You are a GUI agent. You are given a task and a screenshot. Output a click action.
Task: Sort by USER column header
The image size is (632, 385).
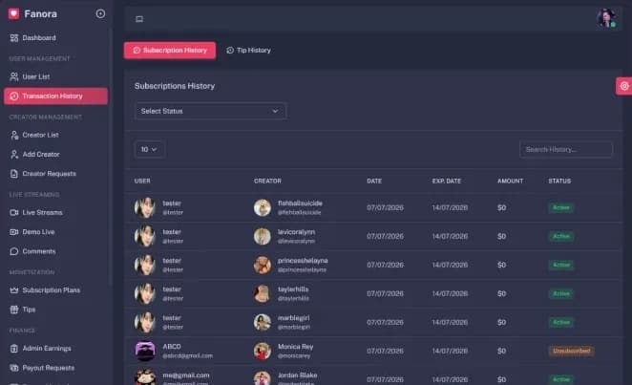point(142,181)
